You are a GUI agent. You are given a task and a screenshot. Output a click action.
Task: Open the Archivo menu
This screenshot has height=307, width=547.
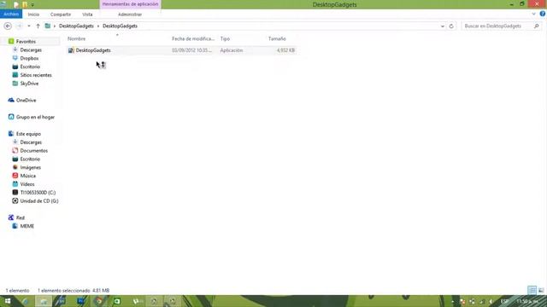(11, 14)
